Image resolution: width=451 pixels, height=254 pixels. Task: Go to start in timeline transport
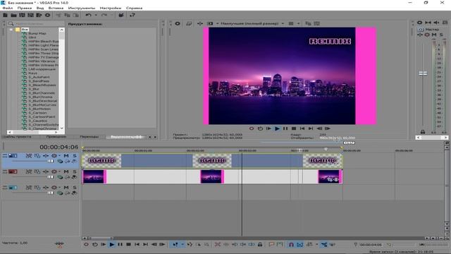pyautogui.click(x=137, y=245)
